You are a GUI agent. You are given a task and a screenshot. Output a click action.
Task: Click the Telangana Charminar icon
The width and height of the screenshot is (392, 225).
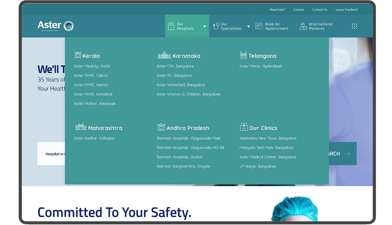243,55
